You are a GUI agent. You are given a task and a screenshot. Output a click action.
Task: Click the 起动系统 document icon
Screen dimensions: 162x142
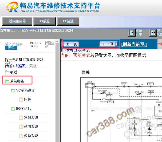[21, 136]
